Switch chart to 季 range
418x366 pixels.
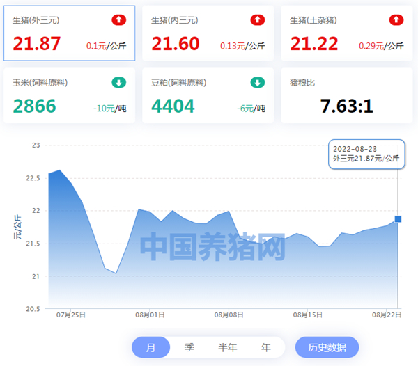189,347
